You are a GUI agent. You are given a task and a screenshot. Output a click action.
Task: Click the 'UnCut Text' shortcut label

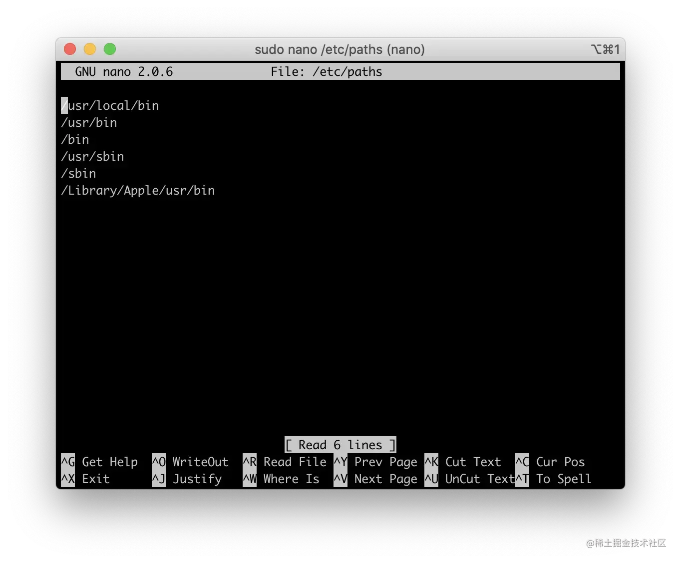coord(480,479)
